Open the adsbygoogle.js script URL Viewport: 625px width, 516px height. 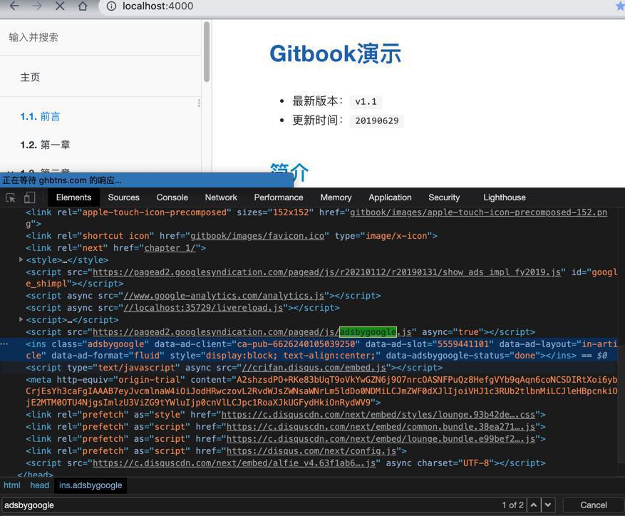[x=252, y=332]
